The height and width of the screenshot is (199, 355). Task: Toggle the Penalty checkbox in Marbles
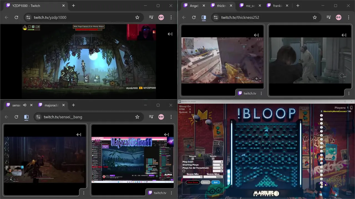213,159
